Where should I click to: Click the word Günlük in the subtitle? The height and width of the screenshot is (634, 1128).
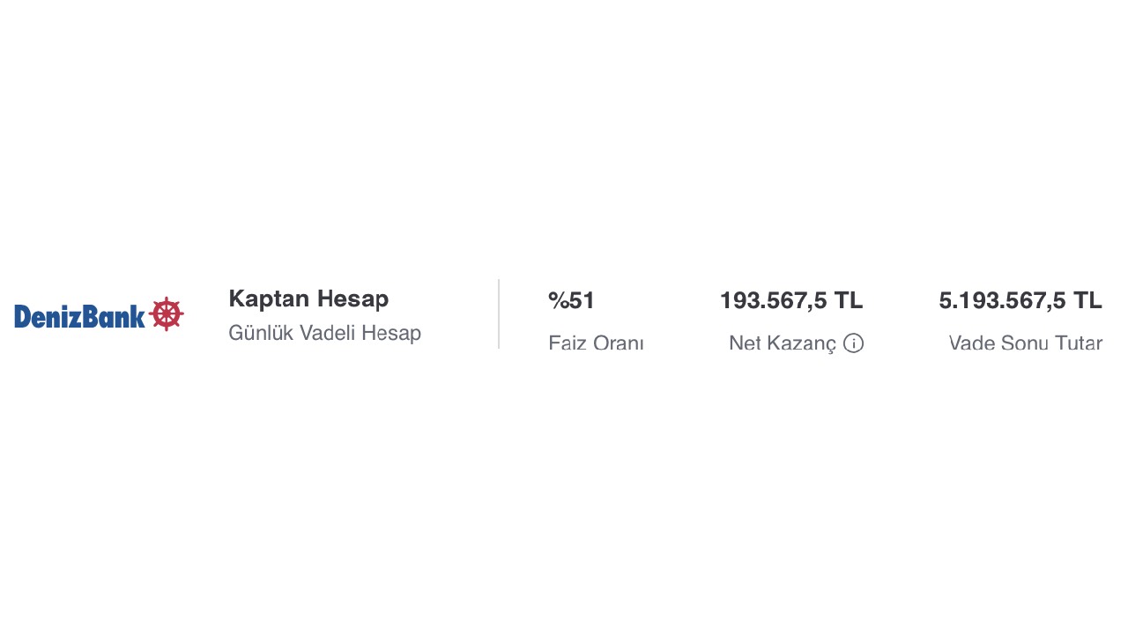(x=256, y=333)
